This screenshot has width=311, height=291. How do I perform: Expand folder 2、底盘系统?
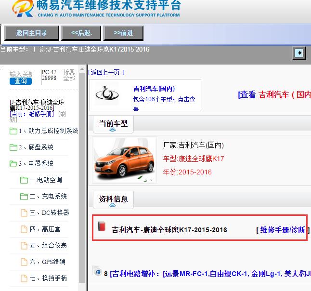(x=36, y=147)
